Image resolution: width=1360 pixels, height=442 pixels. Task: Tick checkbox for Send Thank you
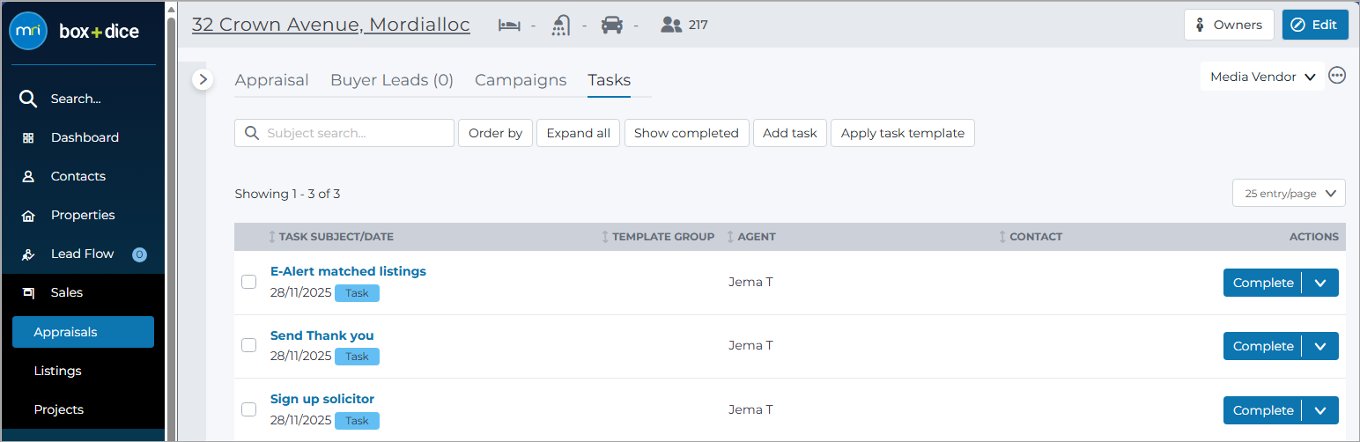coord(249,345)
